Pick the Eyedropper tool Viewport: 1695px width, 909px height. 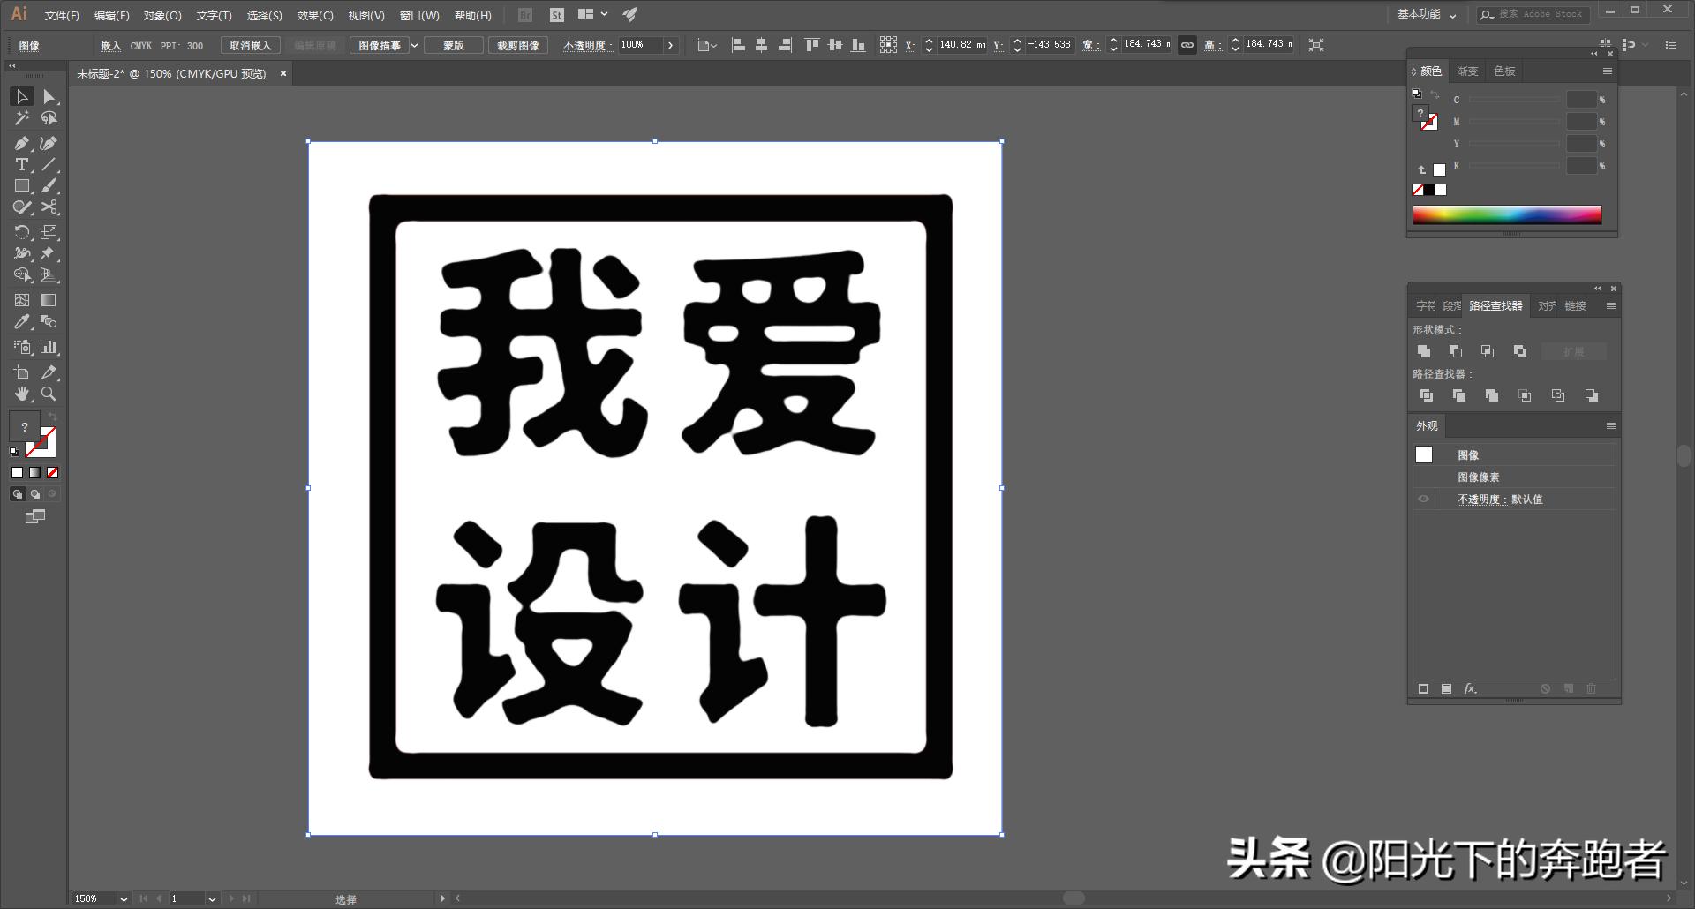21,322
